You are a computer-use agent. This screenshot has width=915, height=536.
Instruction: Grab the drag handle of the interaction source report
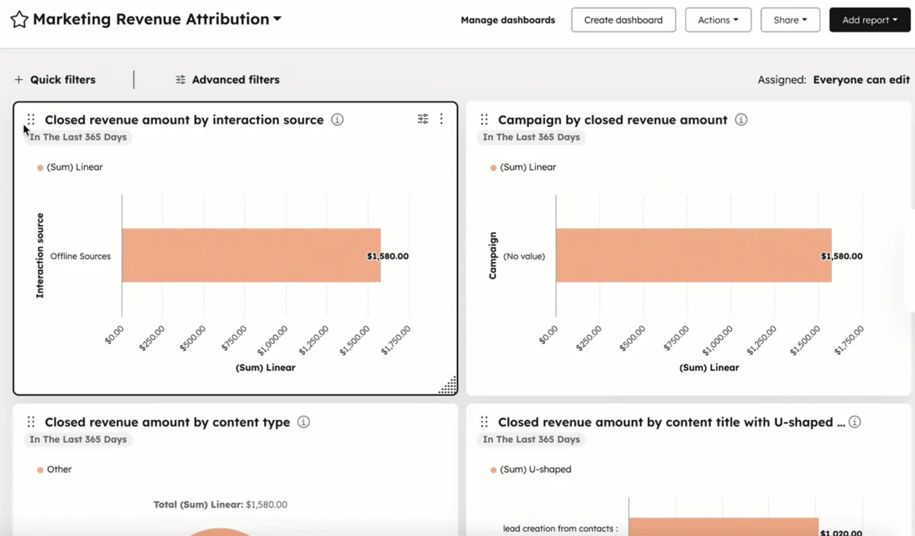click(x=31, y=119)
